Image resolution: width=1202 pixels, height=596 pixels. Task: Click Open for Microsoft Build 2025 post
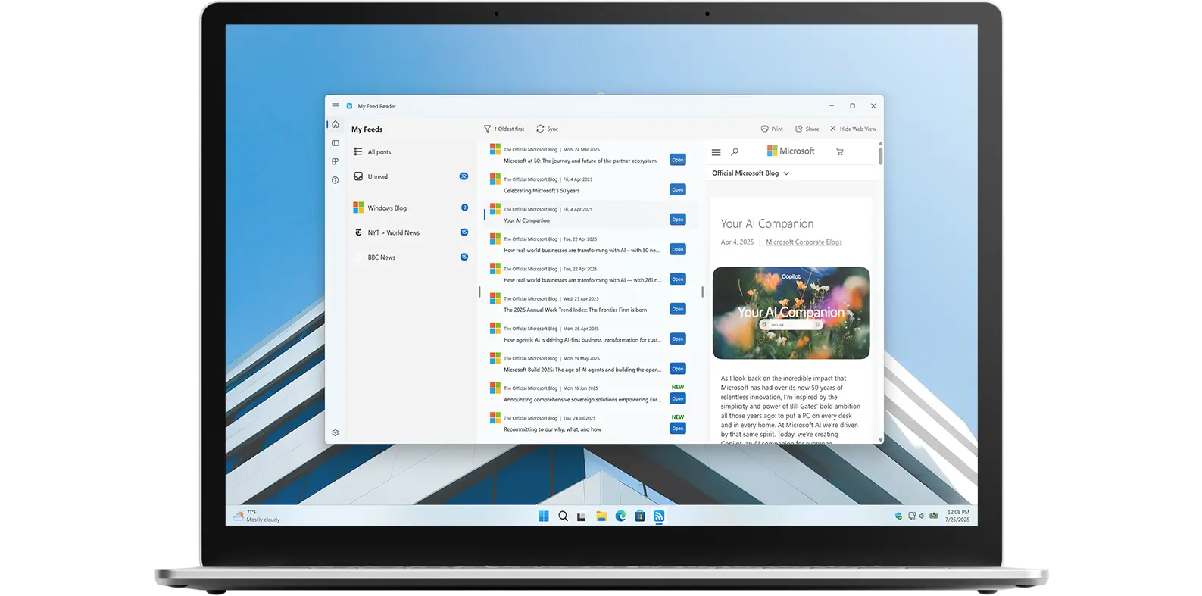click(678, 369)
